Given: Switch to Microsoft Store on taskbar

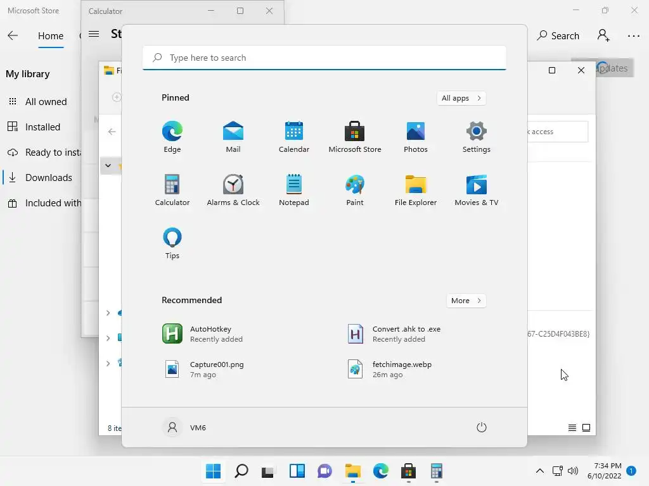Looking at the screenshot, I should tap(409, 471).
